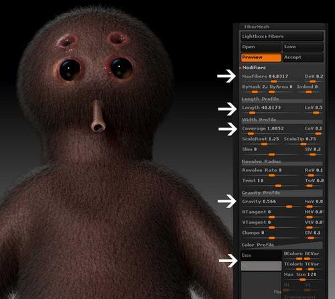Click the ByArea slider

281,88
